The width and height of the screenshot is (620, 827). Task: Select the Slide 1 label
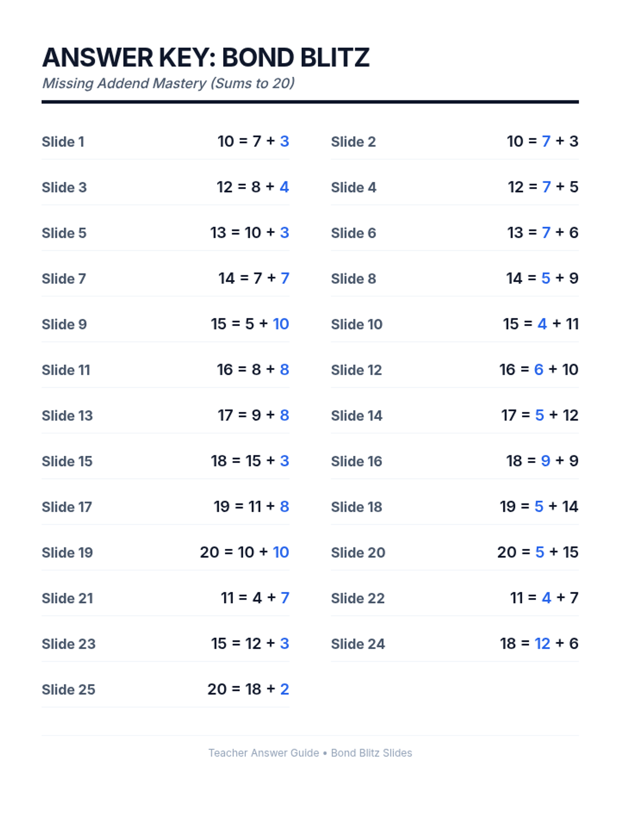click(63, 142)
